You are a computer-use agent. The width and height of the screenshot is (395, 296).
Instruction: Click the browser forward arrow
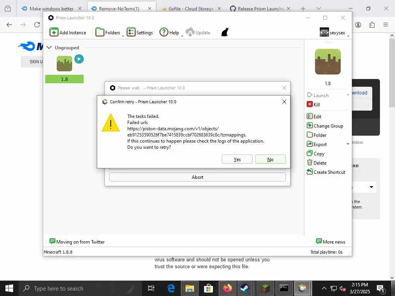[23, 25]
